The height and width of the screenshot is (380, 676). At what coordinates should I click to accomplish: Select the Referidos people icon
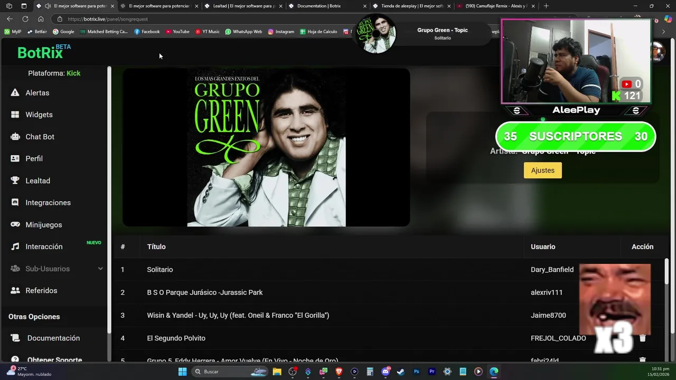tap(15, 291)
